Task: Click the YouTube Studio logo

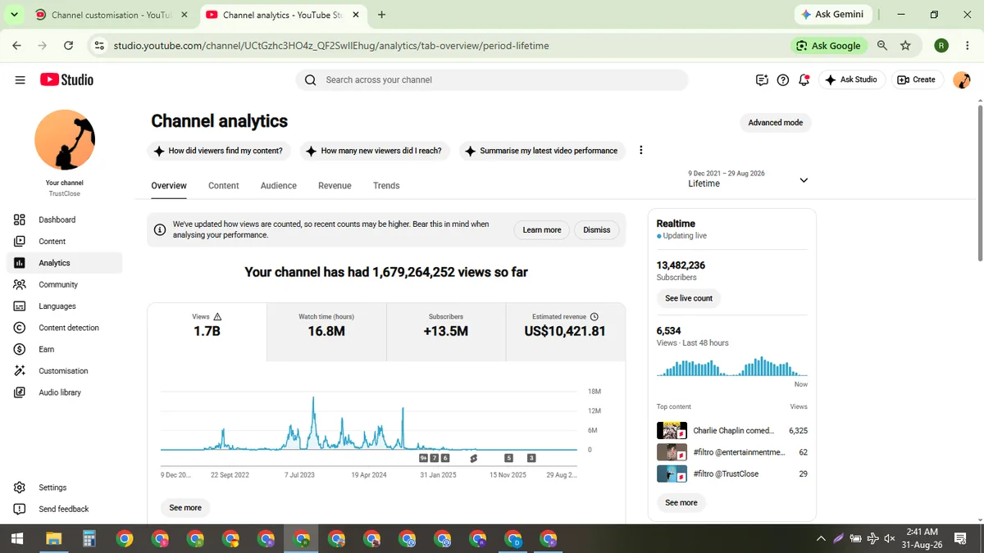Action: 66,79
